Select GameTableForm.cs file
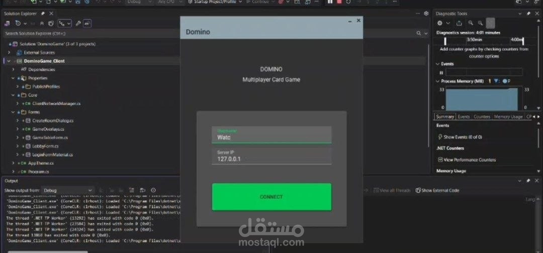Image resolution: width=543 pixels, height=253 pixels. coord(50,138)
